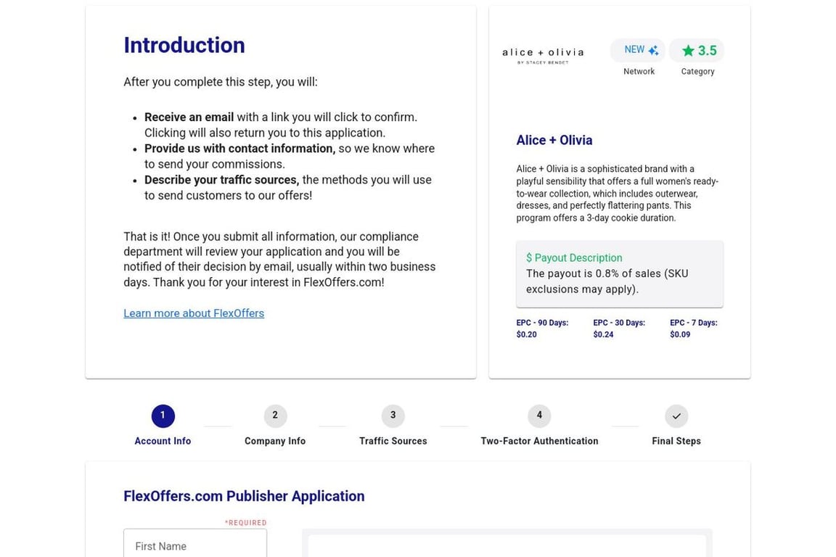Click the *REQUIRED label above First Name
The width and height of the screenshot is (836, 557).
tap(246, 523)
